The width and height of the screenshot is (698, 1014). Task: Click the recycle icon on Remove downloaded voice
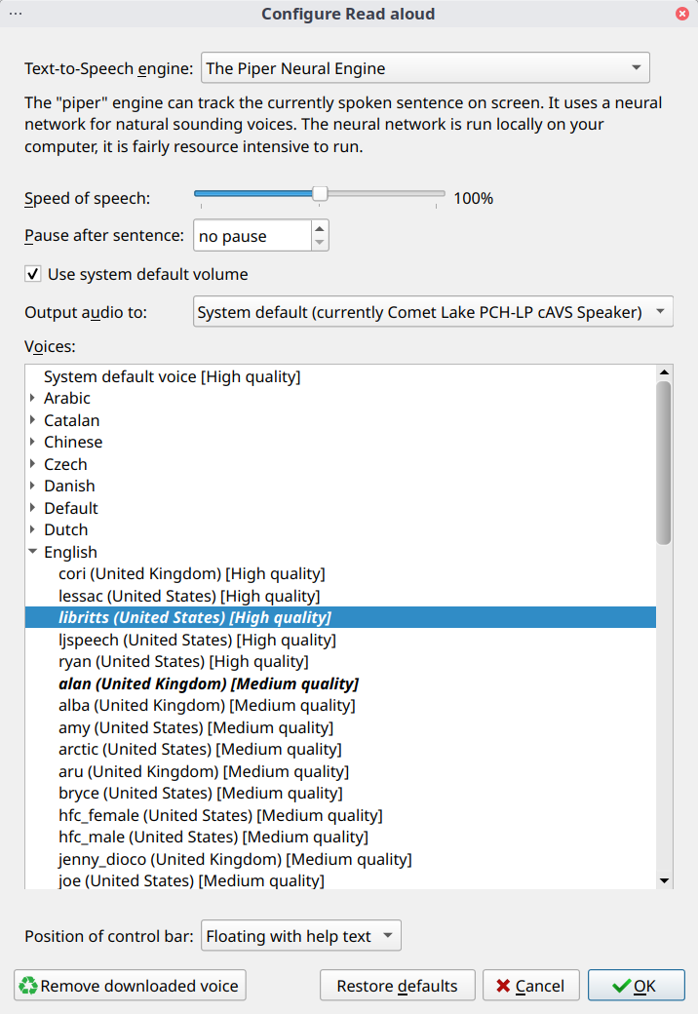click(x=28, y=986)
